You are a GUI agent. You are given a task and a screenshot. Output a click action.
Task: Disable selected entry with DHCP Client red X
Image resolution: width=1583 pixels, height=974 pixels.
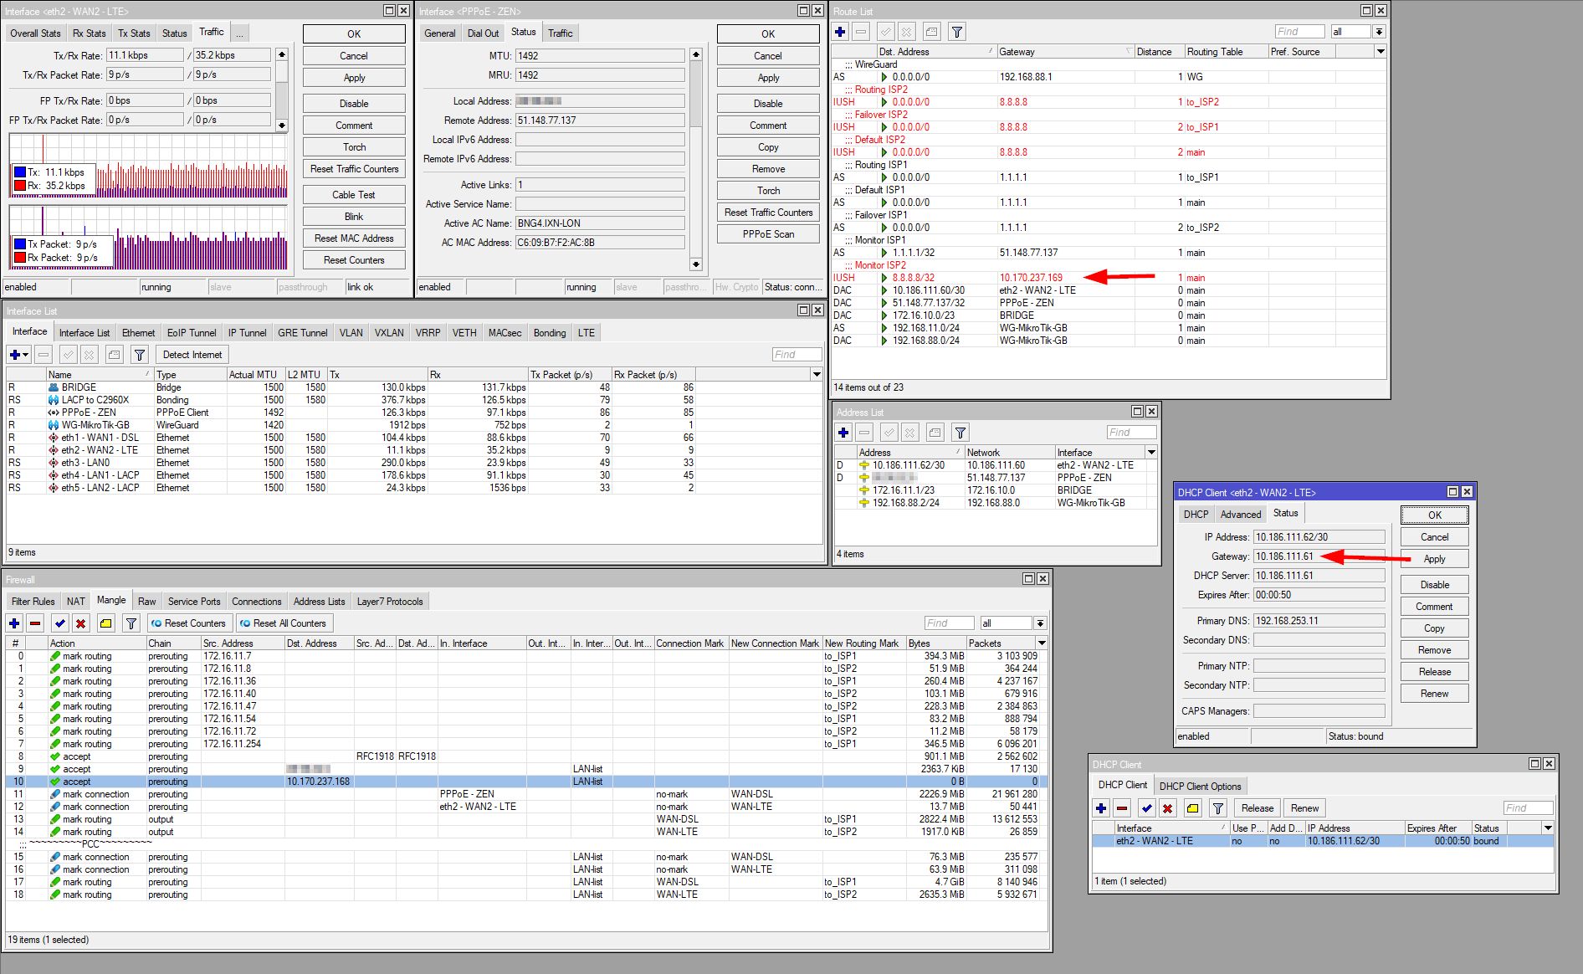coord(1168,808)
